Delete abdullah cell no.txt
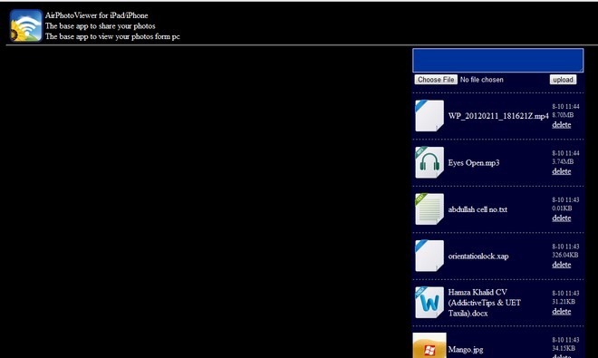 [562, 218]
